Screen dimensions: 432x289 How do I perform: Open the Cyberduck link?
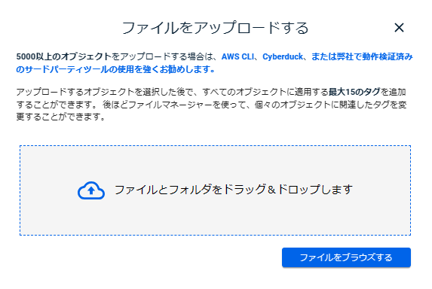(283, 56)
